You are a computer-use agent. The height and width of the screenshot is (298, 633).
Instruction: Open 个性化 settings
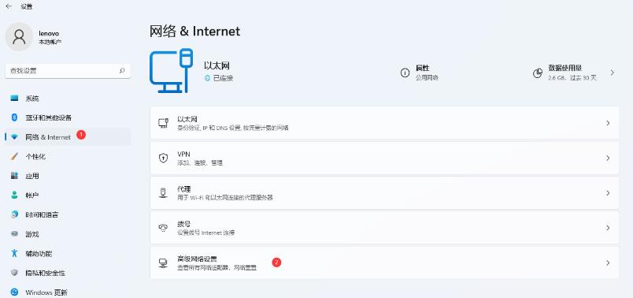pos(68,156)
